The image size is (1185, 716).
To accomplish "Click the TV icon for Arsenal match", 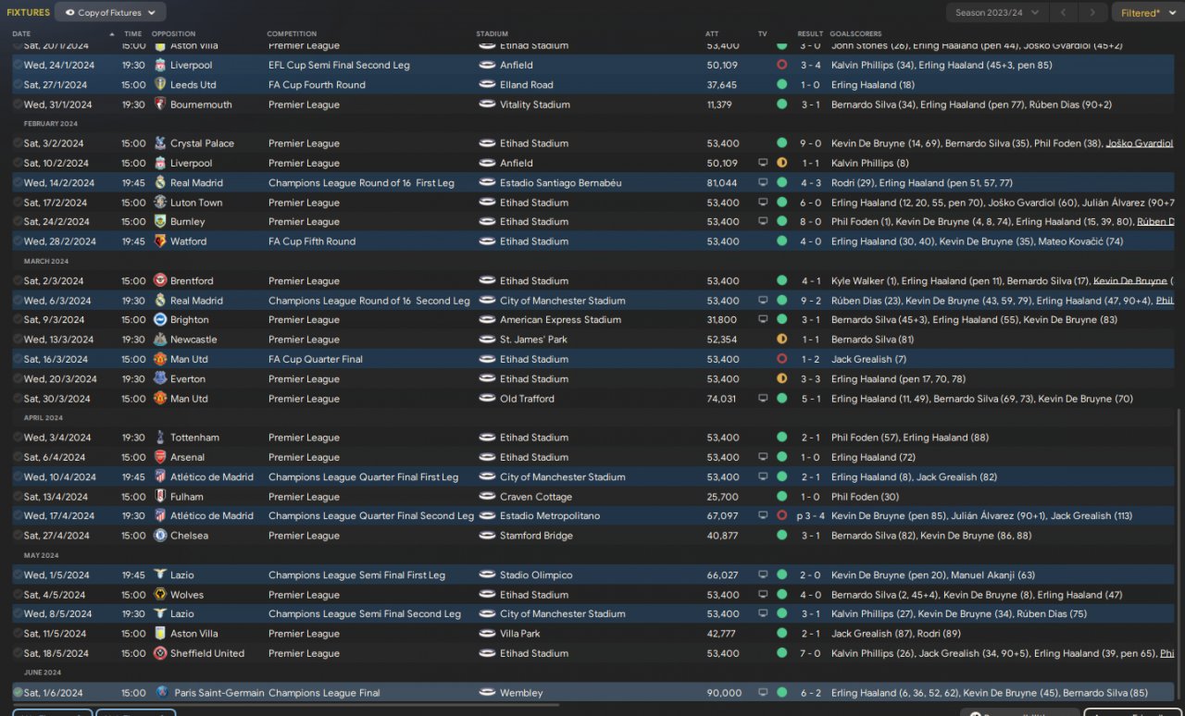I will click(762, 457).
